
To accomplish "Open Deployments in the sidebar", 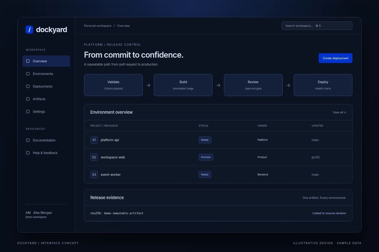I will pyautogui.click(x=46, y=86).
